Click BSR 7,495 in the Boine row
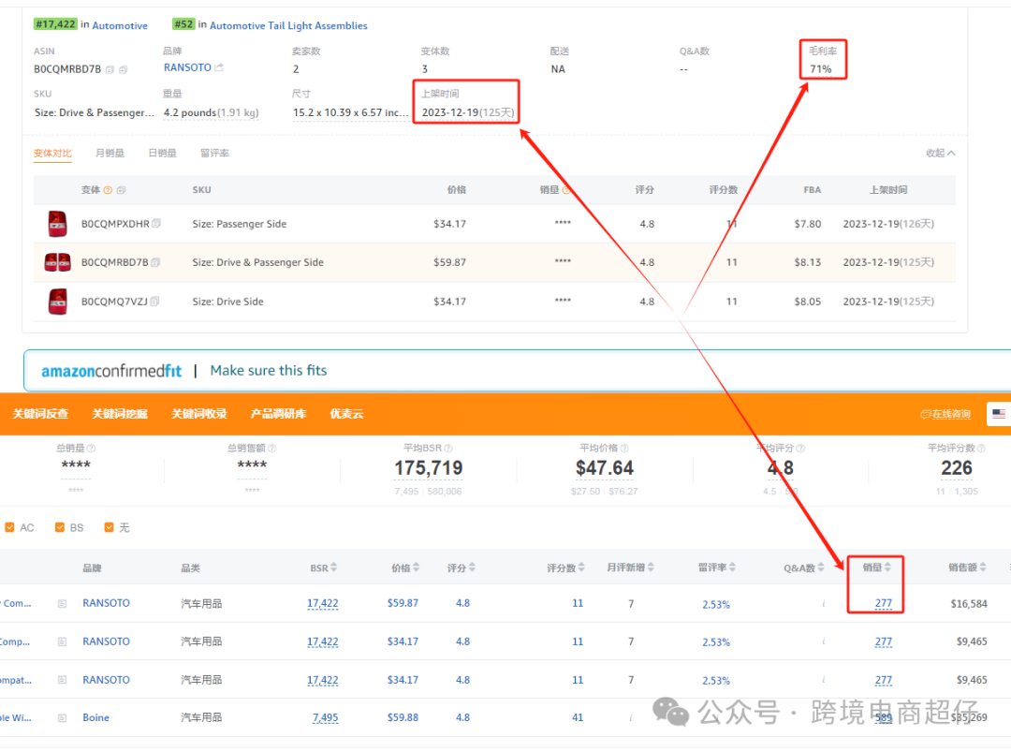Screen dimensions: 1011x752 pyautogui.click(x=326, y=717)
